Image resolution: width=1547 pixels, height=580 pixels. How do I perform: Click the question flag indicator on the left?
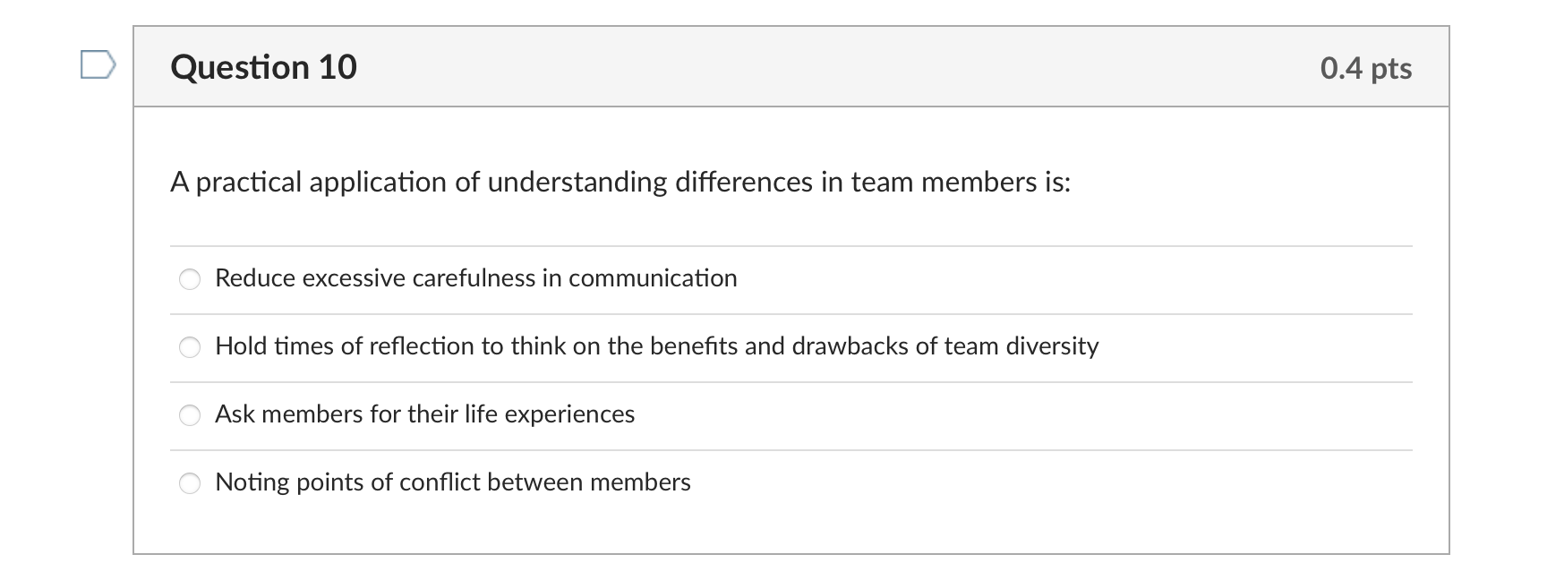(x=98, y=65)
